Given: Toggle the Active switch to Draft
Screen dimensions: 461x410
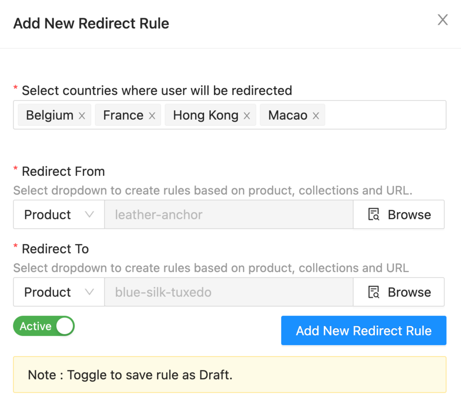Looking at the screenshot, I should (x=44, y=326).
